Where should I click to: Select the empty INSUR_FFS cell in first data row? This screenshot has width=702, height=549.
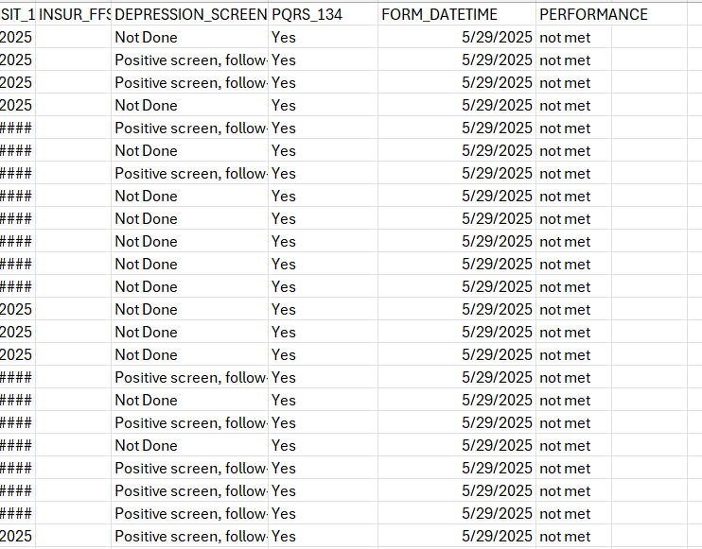click(73, 38)
